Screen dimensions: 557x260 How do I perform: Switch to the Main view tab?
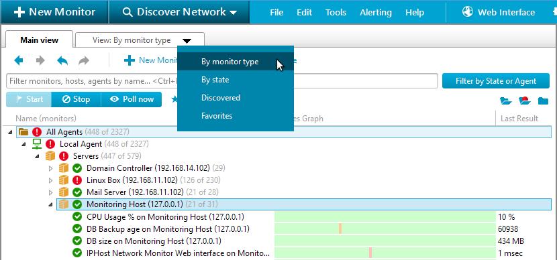coord(39,40)
